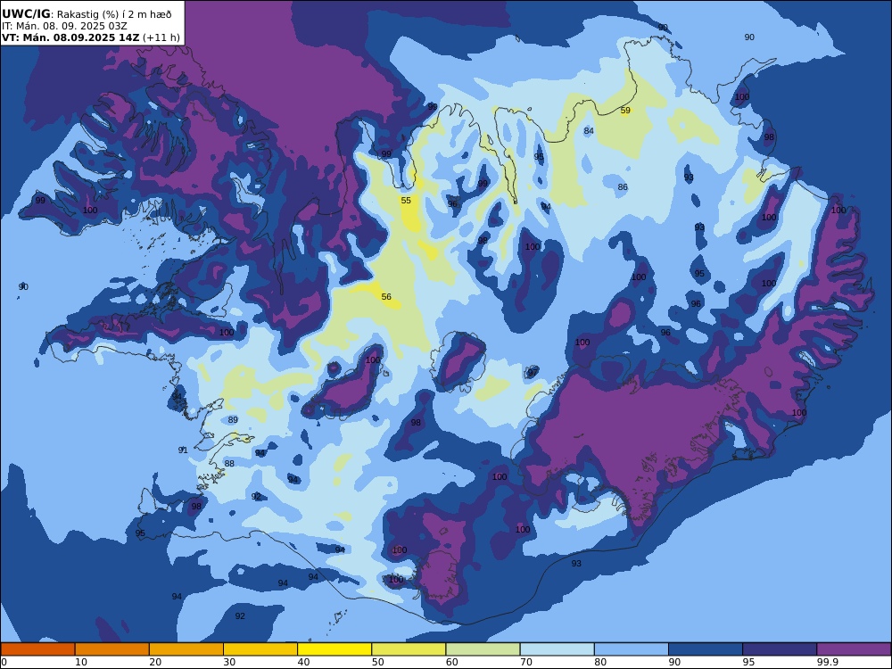The width and height of the screenshot is (892, 669).
Task: Pick the pale yellow 50–60 legend swatch
Action: [409, 649]
